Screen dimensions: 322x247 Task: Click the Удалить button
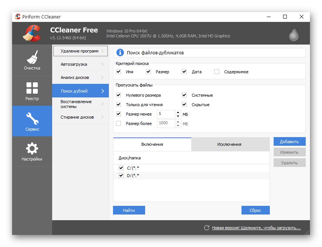pyautogui.click(x=289, y=163)
